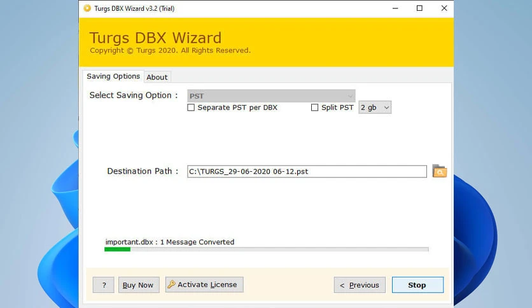Click the conversion progress bar
The height and width of the screenshot is (308, 532).
point(267,249)
